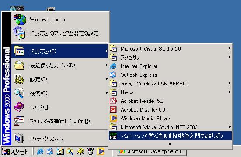This screenshot has width=241, height=157.
Task: Click the Windows Media Player menu icon
Action: pos(113,118)
